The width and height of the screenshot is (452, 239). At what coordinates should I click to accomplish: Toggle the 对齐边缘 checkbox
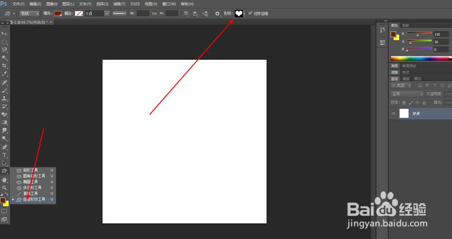pyautogui.click(x=250, y=13)
